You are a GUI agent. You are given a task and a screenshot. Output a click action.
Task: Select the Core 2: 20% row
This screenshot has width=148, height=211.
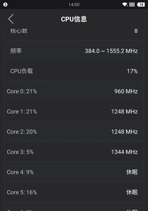click(74, 131)
